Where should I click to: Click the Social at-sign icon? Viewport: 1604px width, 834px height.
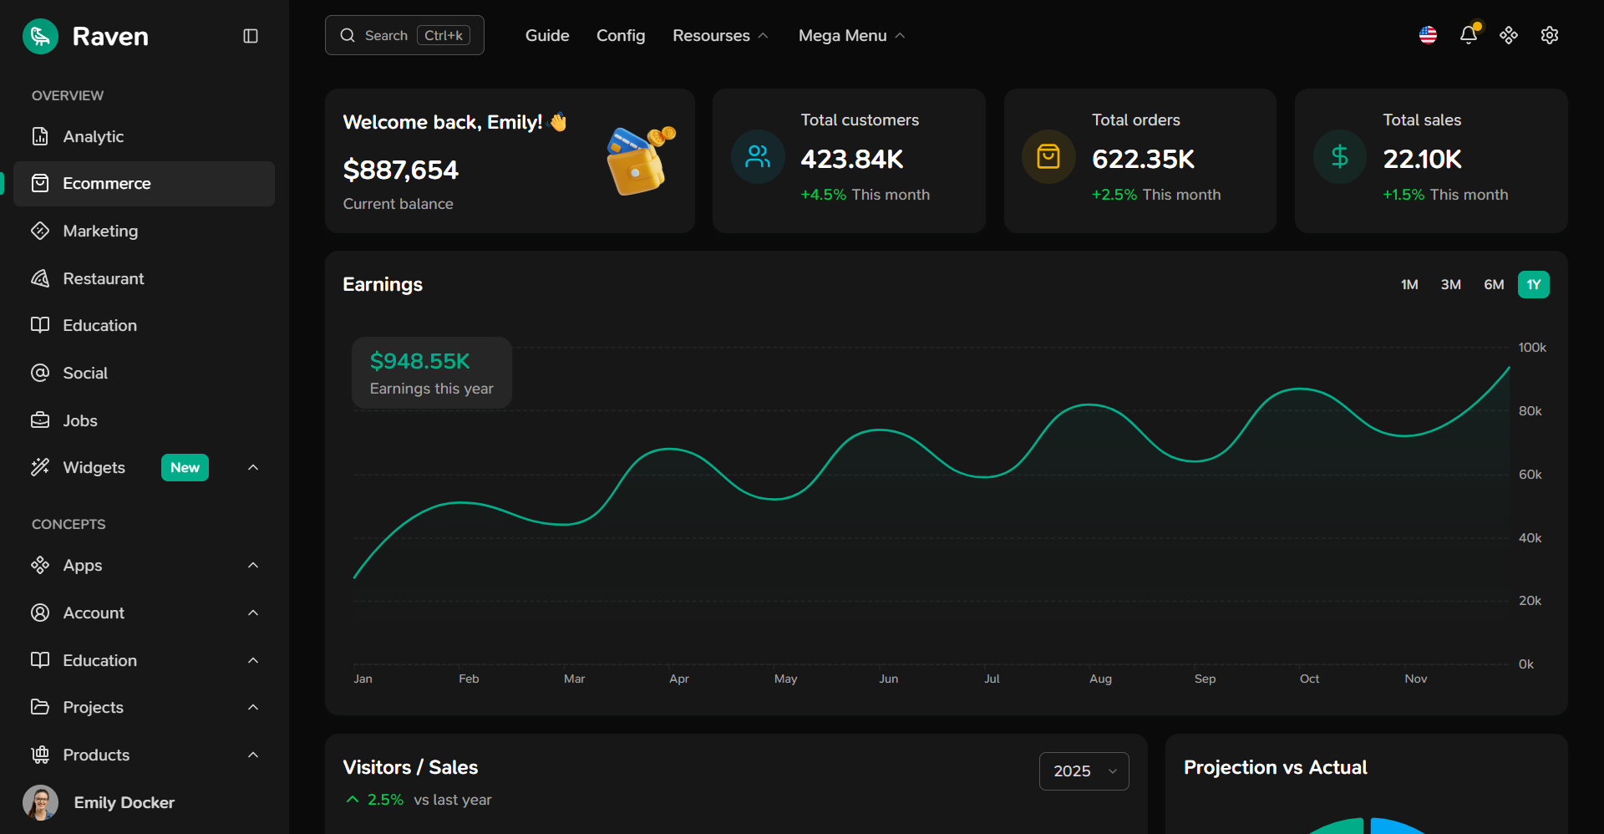(x=40, y=373)
